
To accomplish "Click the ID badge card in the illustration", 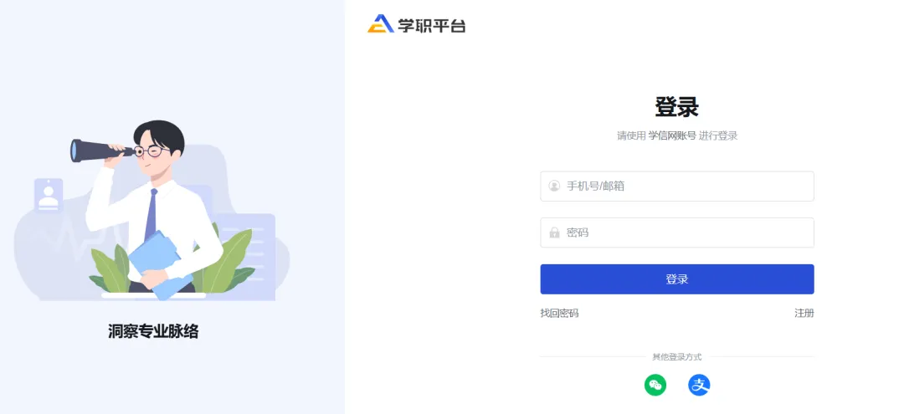I will pos(49,195).
